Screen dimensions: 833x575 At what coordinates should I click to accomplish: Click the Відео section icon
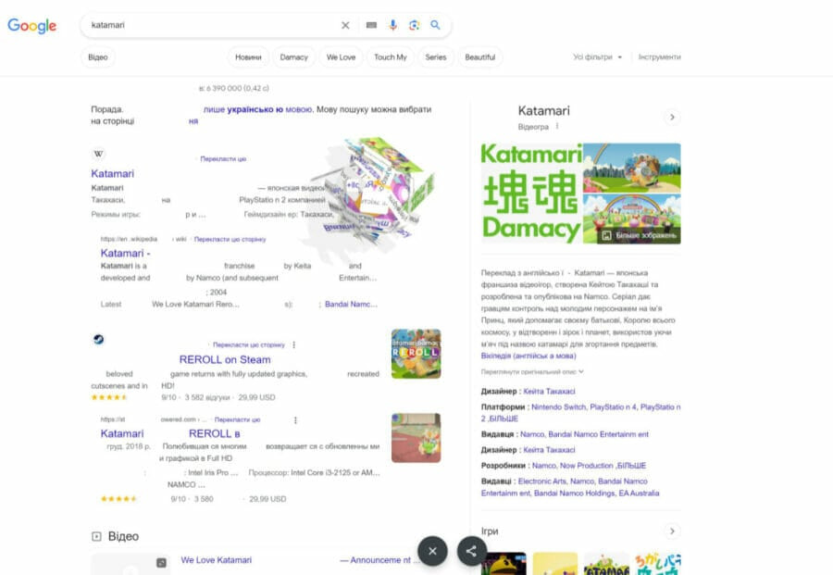click(x=96, y=536)
